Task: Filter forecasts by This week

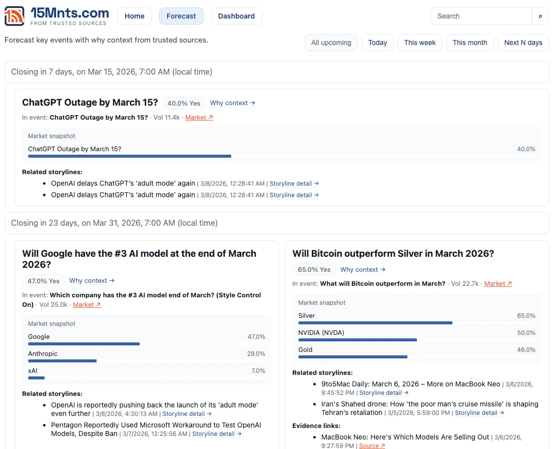Action: pyautogui.click(x=420, y=43)
